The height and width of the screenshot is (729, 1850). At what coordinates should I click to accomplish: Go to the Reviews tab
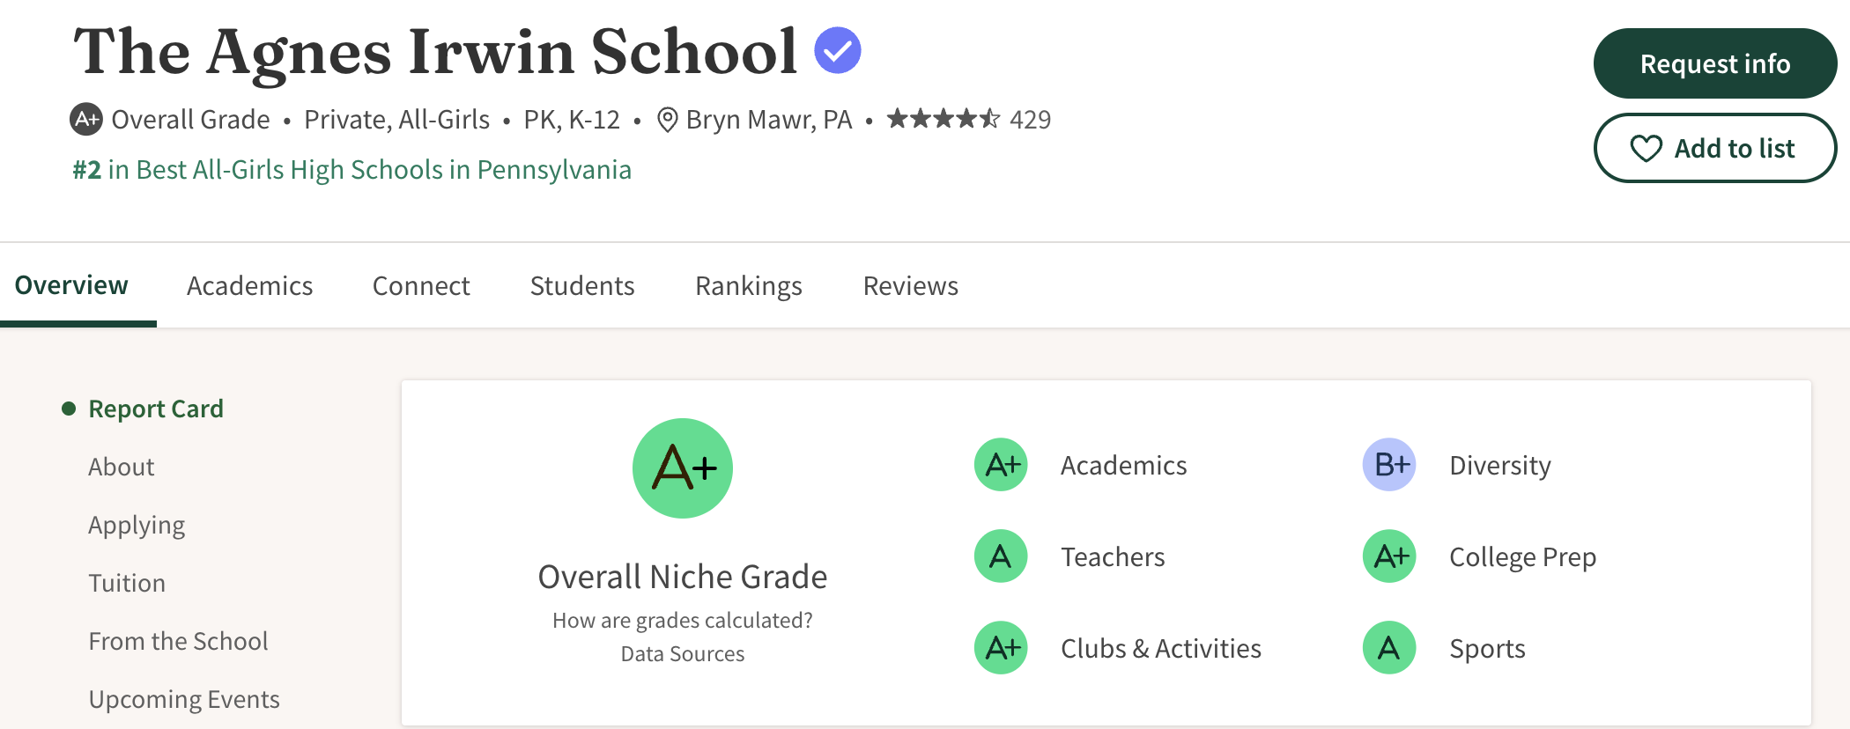click(x=910, y=286)
